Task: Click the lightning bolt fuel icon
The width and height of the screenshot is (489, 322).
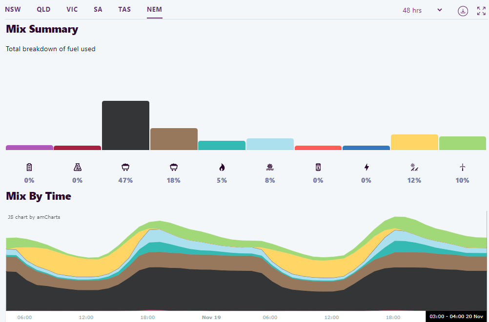Action: [367, 168]
